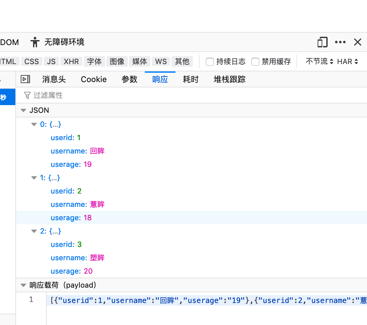Viewport: 367px width, 325px height.
Task: Select the userid: 3 row
Action: pos(192,245)
